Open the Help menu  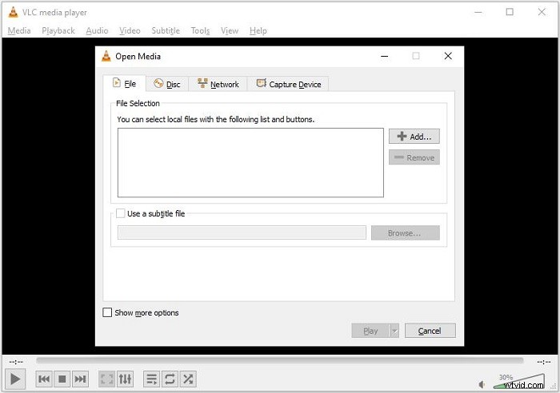coord(258,30)
